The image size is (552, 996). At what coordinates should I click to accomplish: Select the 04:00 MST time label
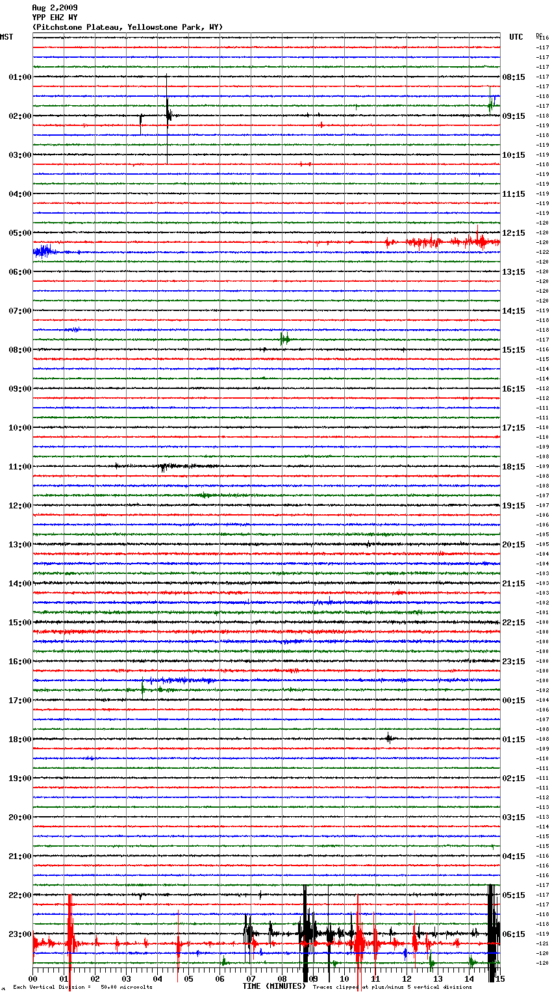(x=20, y=194)
